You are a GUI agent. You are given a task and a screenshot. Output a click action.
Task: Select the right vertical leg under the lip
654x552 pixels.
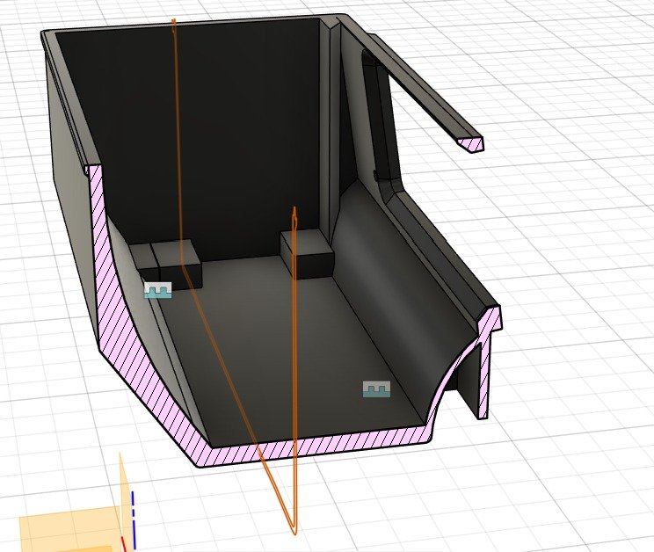point(484,378)
